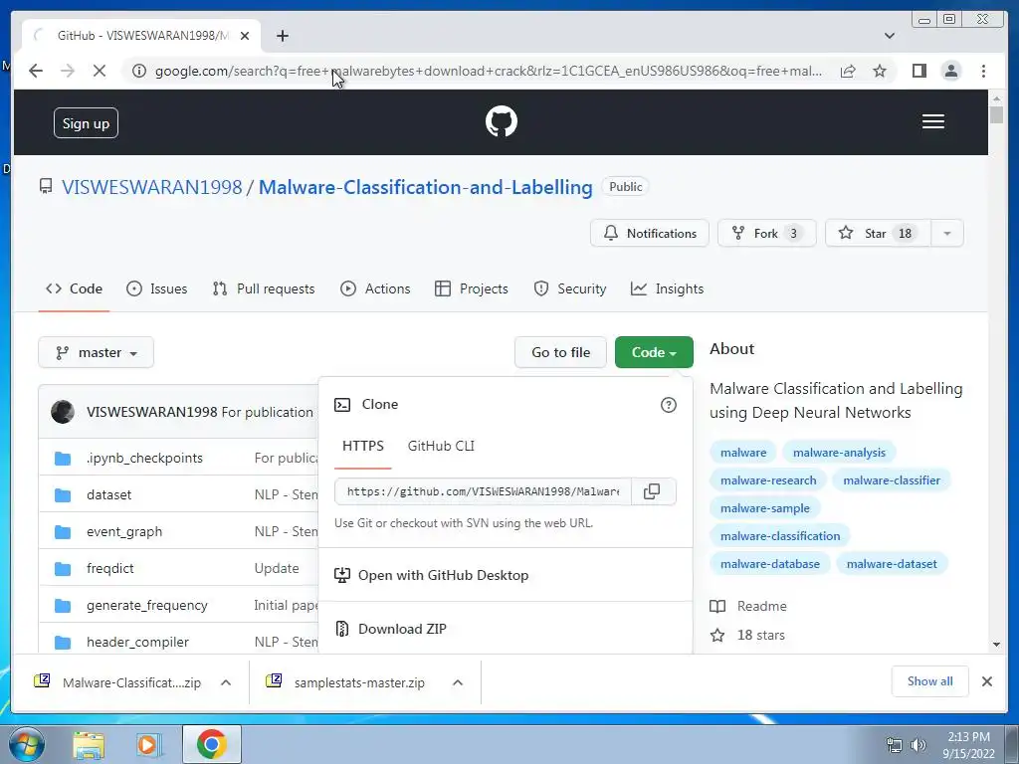The width and height of the screenshot is (1019, 764).
Task: Select the HTTPS clone tab
Action: (362, 447)
